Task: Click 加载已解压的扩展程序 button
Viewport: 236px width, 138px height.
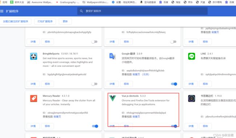Action: 16,21
